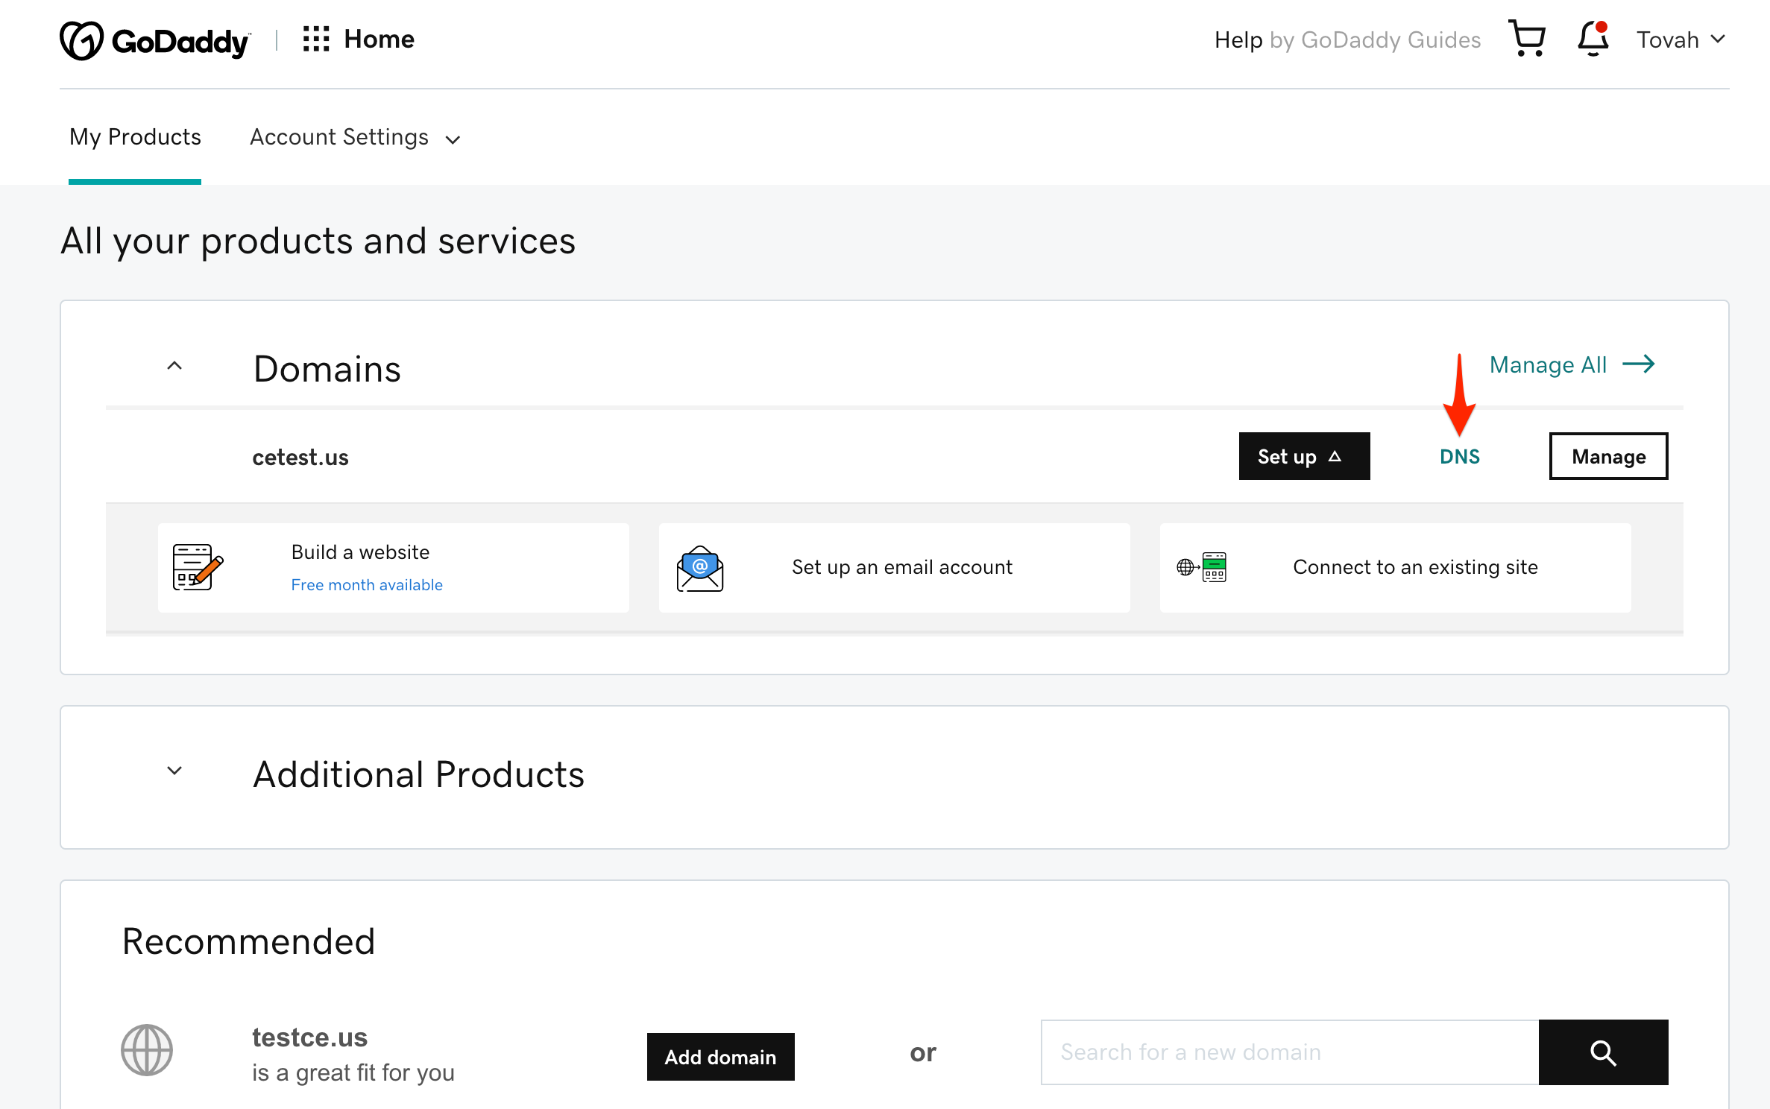1770x1109 pixels.
Task: Open the Tovah account dropdown
Action: point(1681,40)
